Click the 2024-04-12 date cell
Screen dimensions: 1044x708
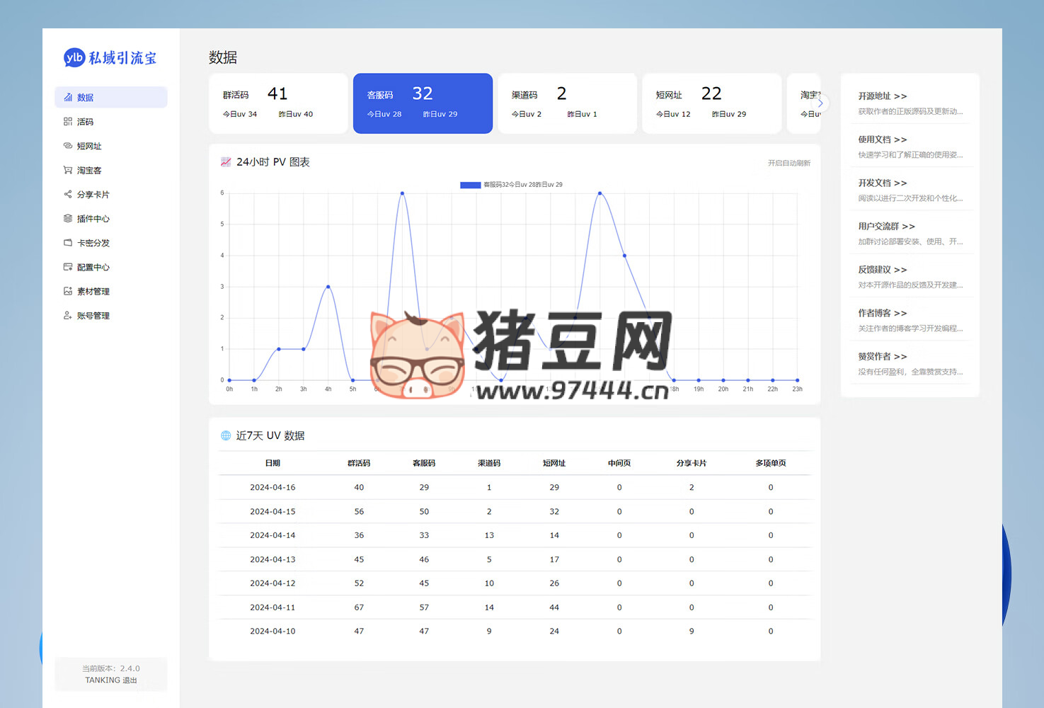click(x=273, y=583)
